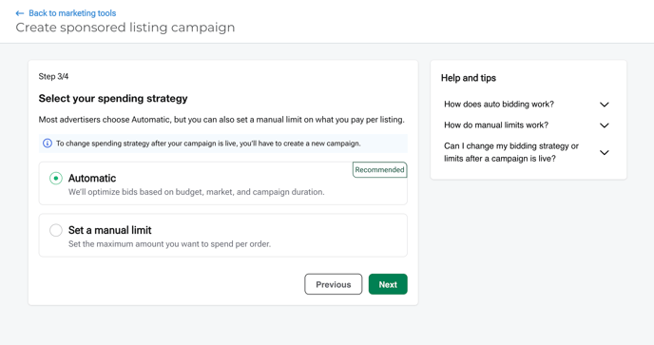Click the Recommended badge
This screenshot has height=345, width=654.
(x=379, y=170)
